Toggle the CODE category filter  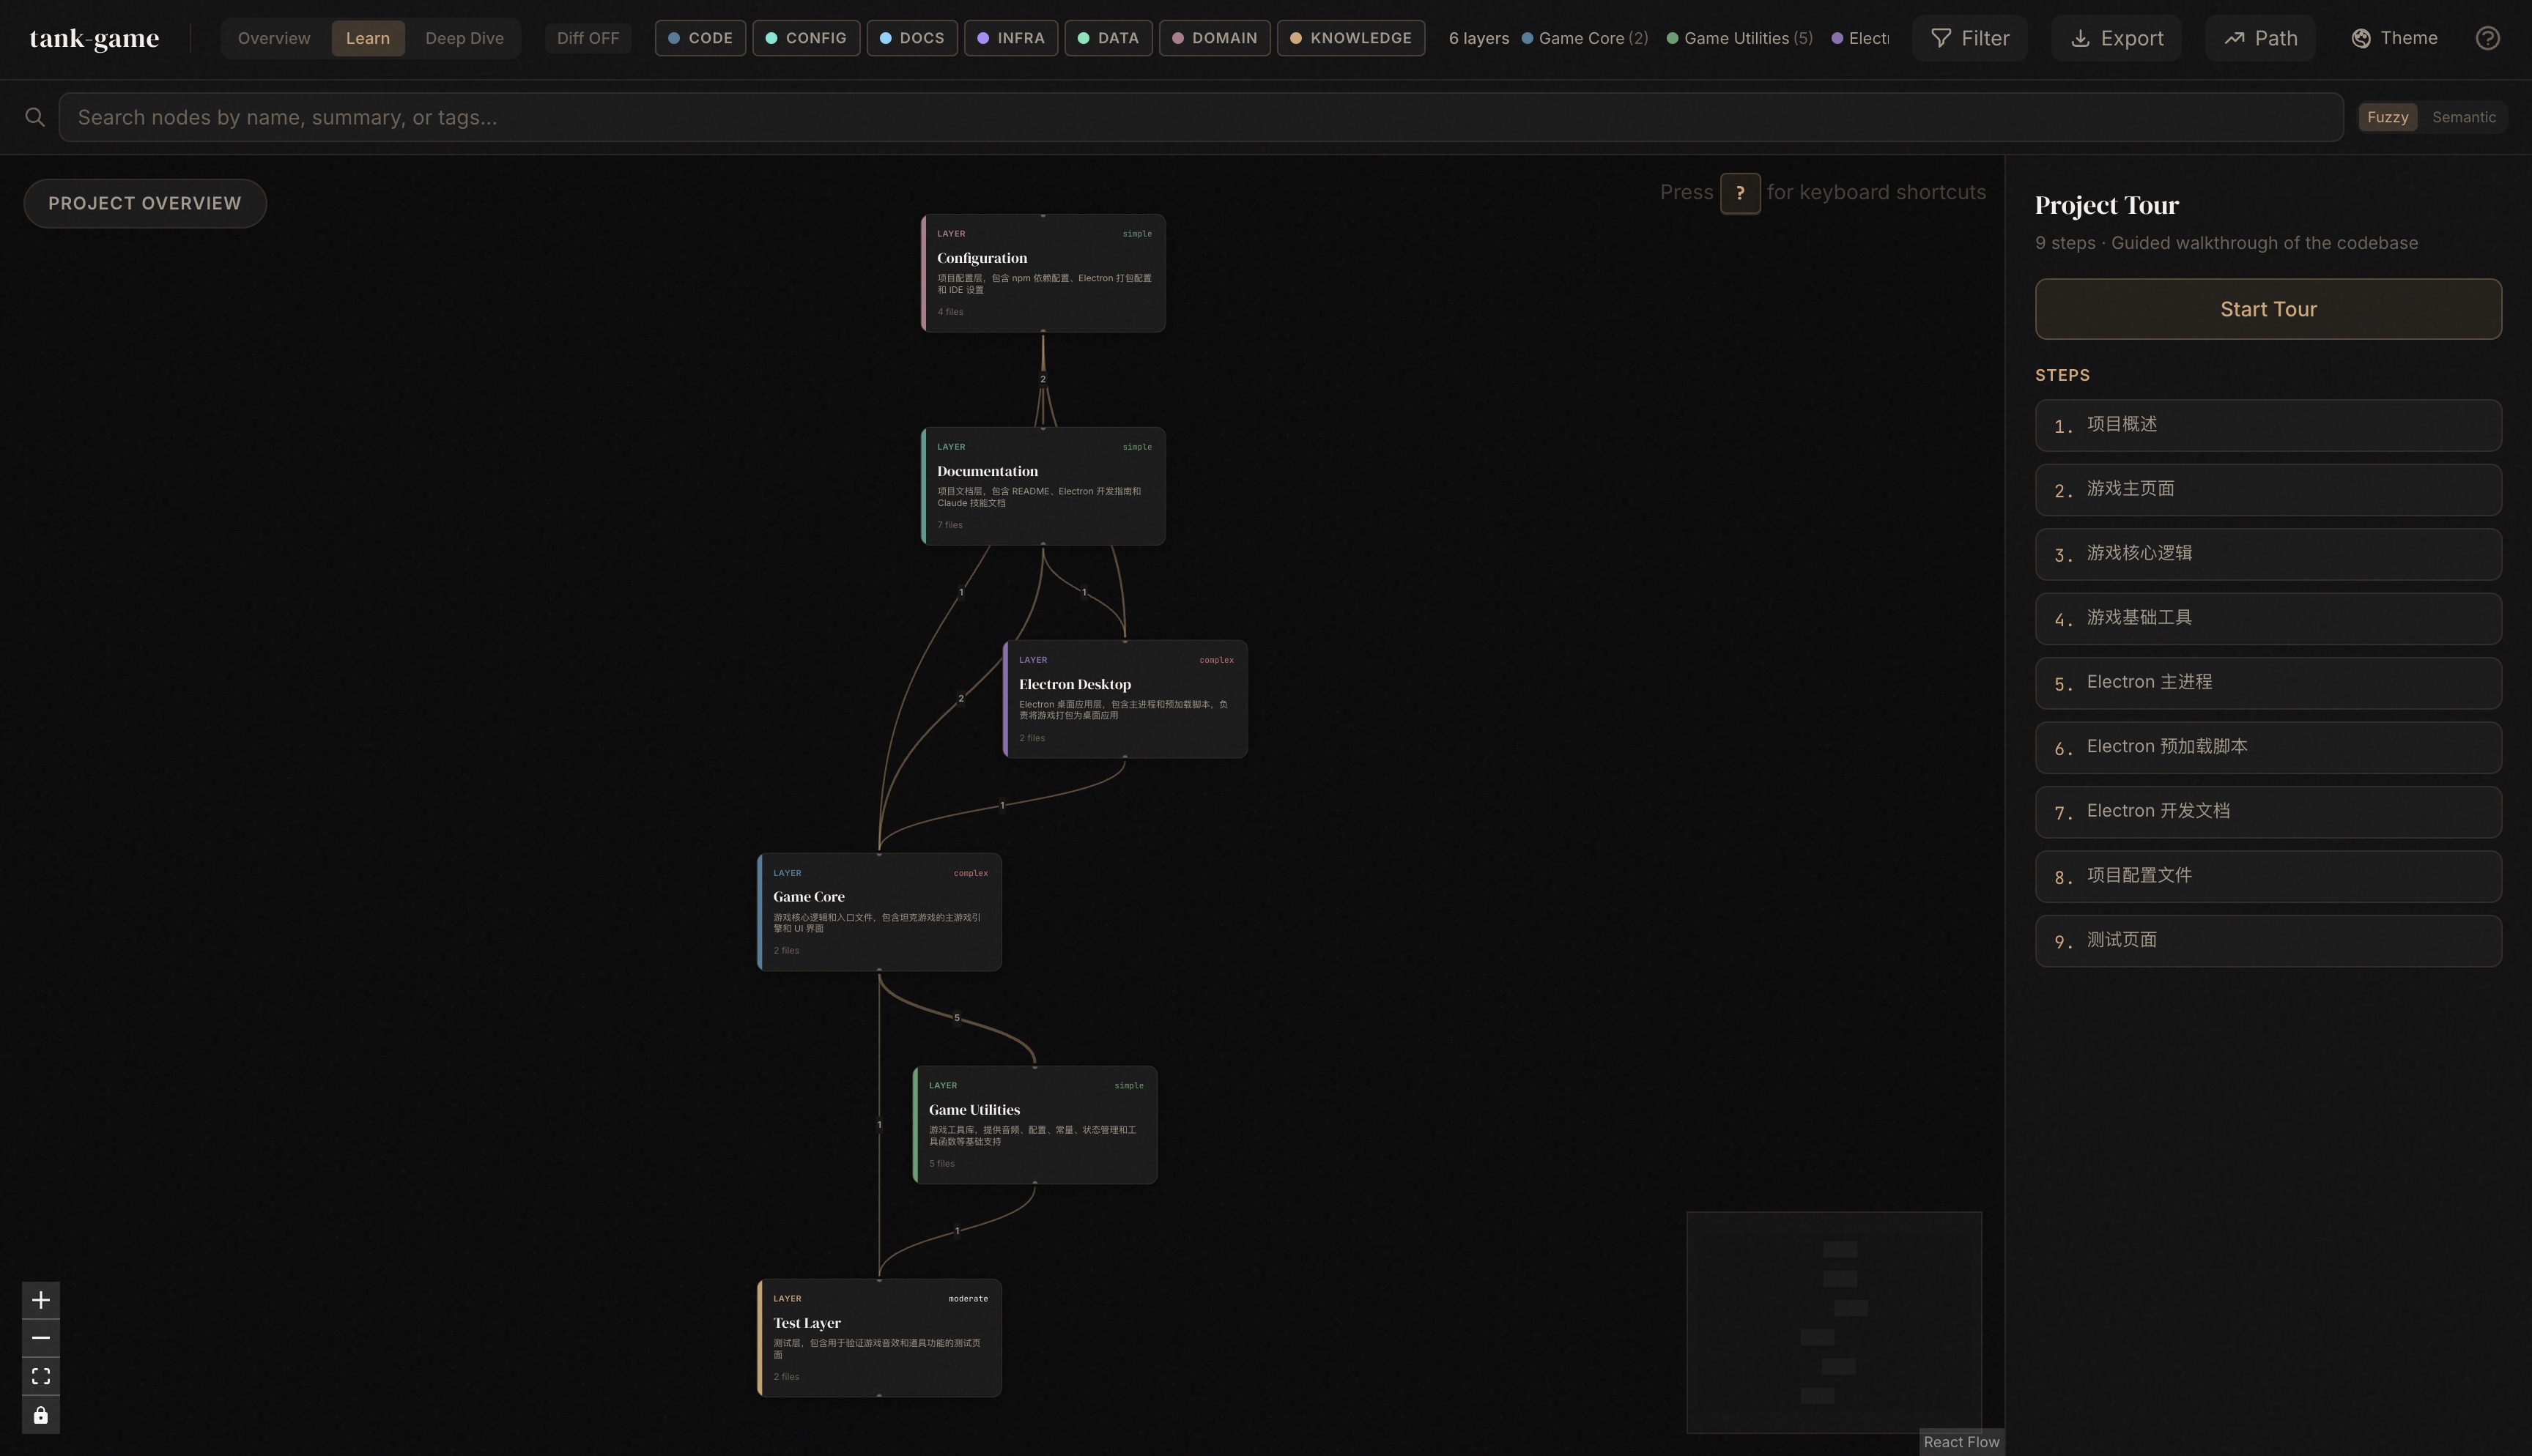(x=699, y=38)
